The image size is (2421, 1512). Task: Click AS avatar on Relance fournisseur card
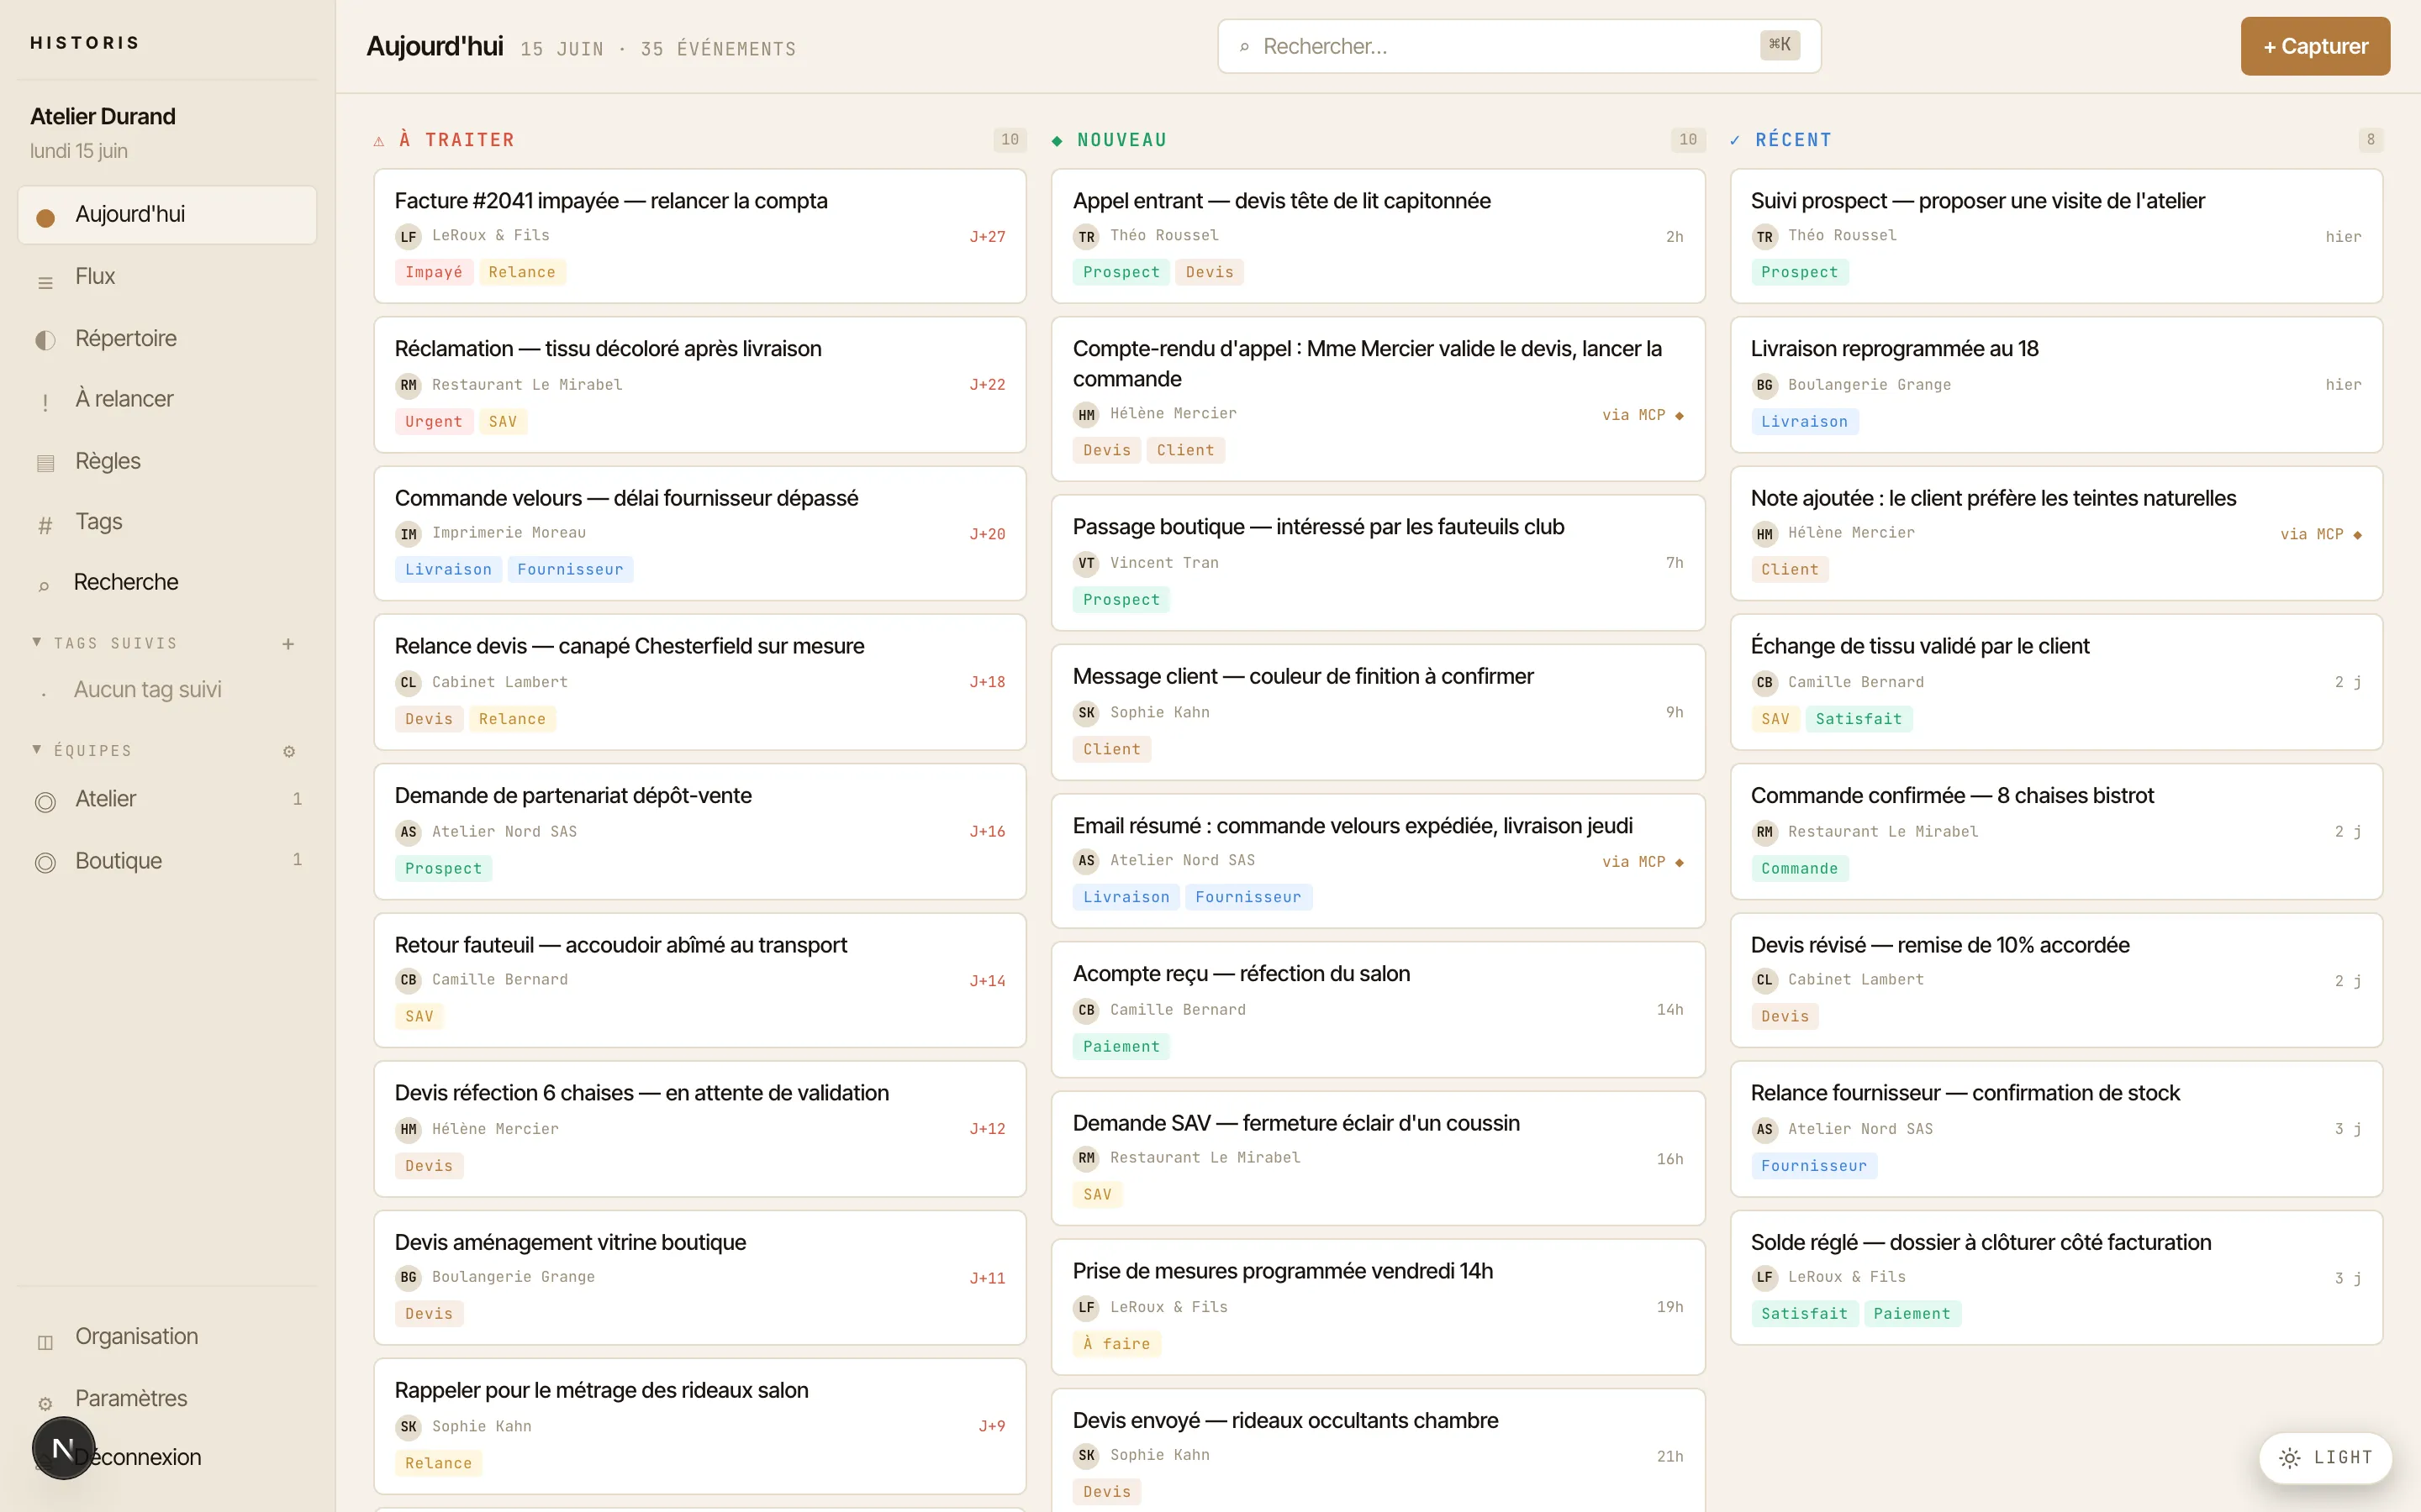[x=1764, y=1130]
